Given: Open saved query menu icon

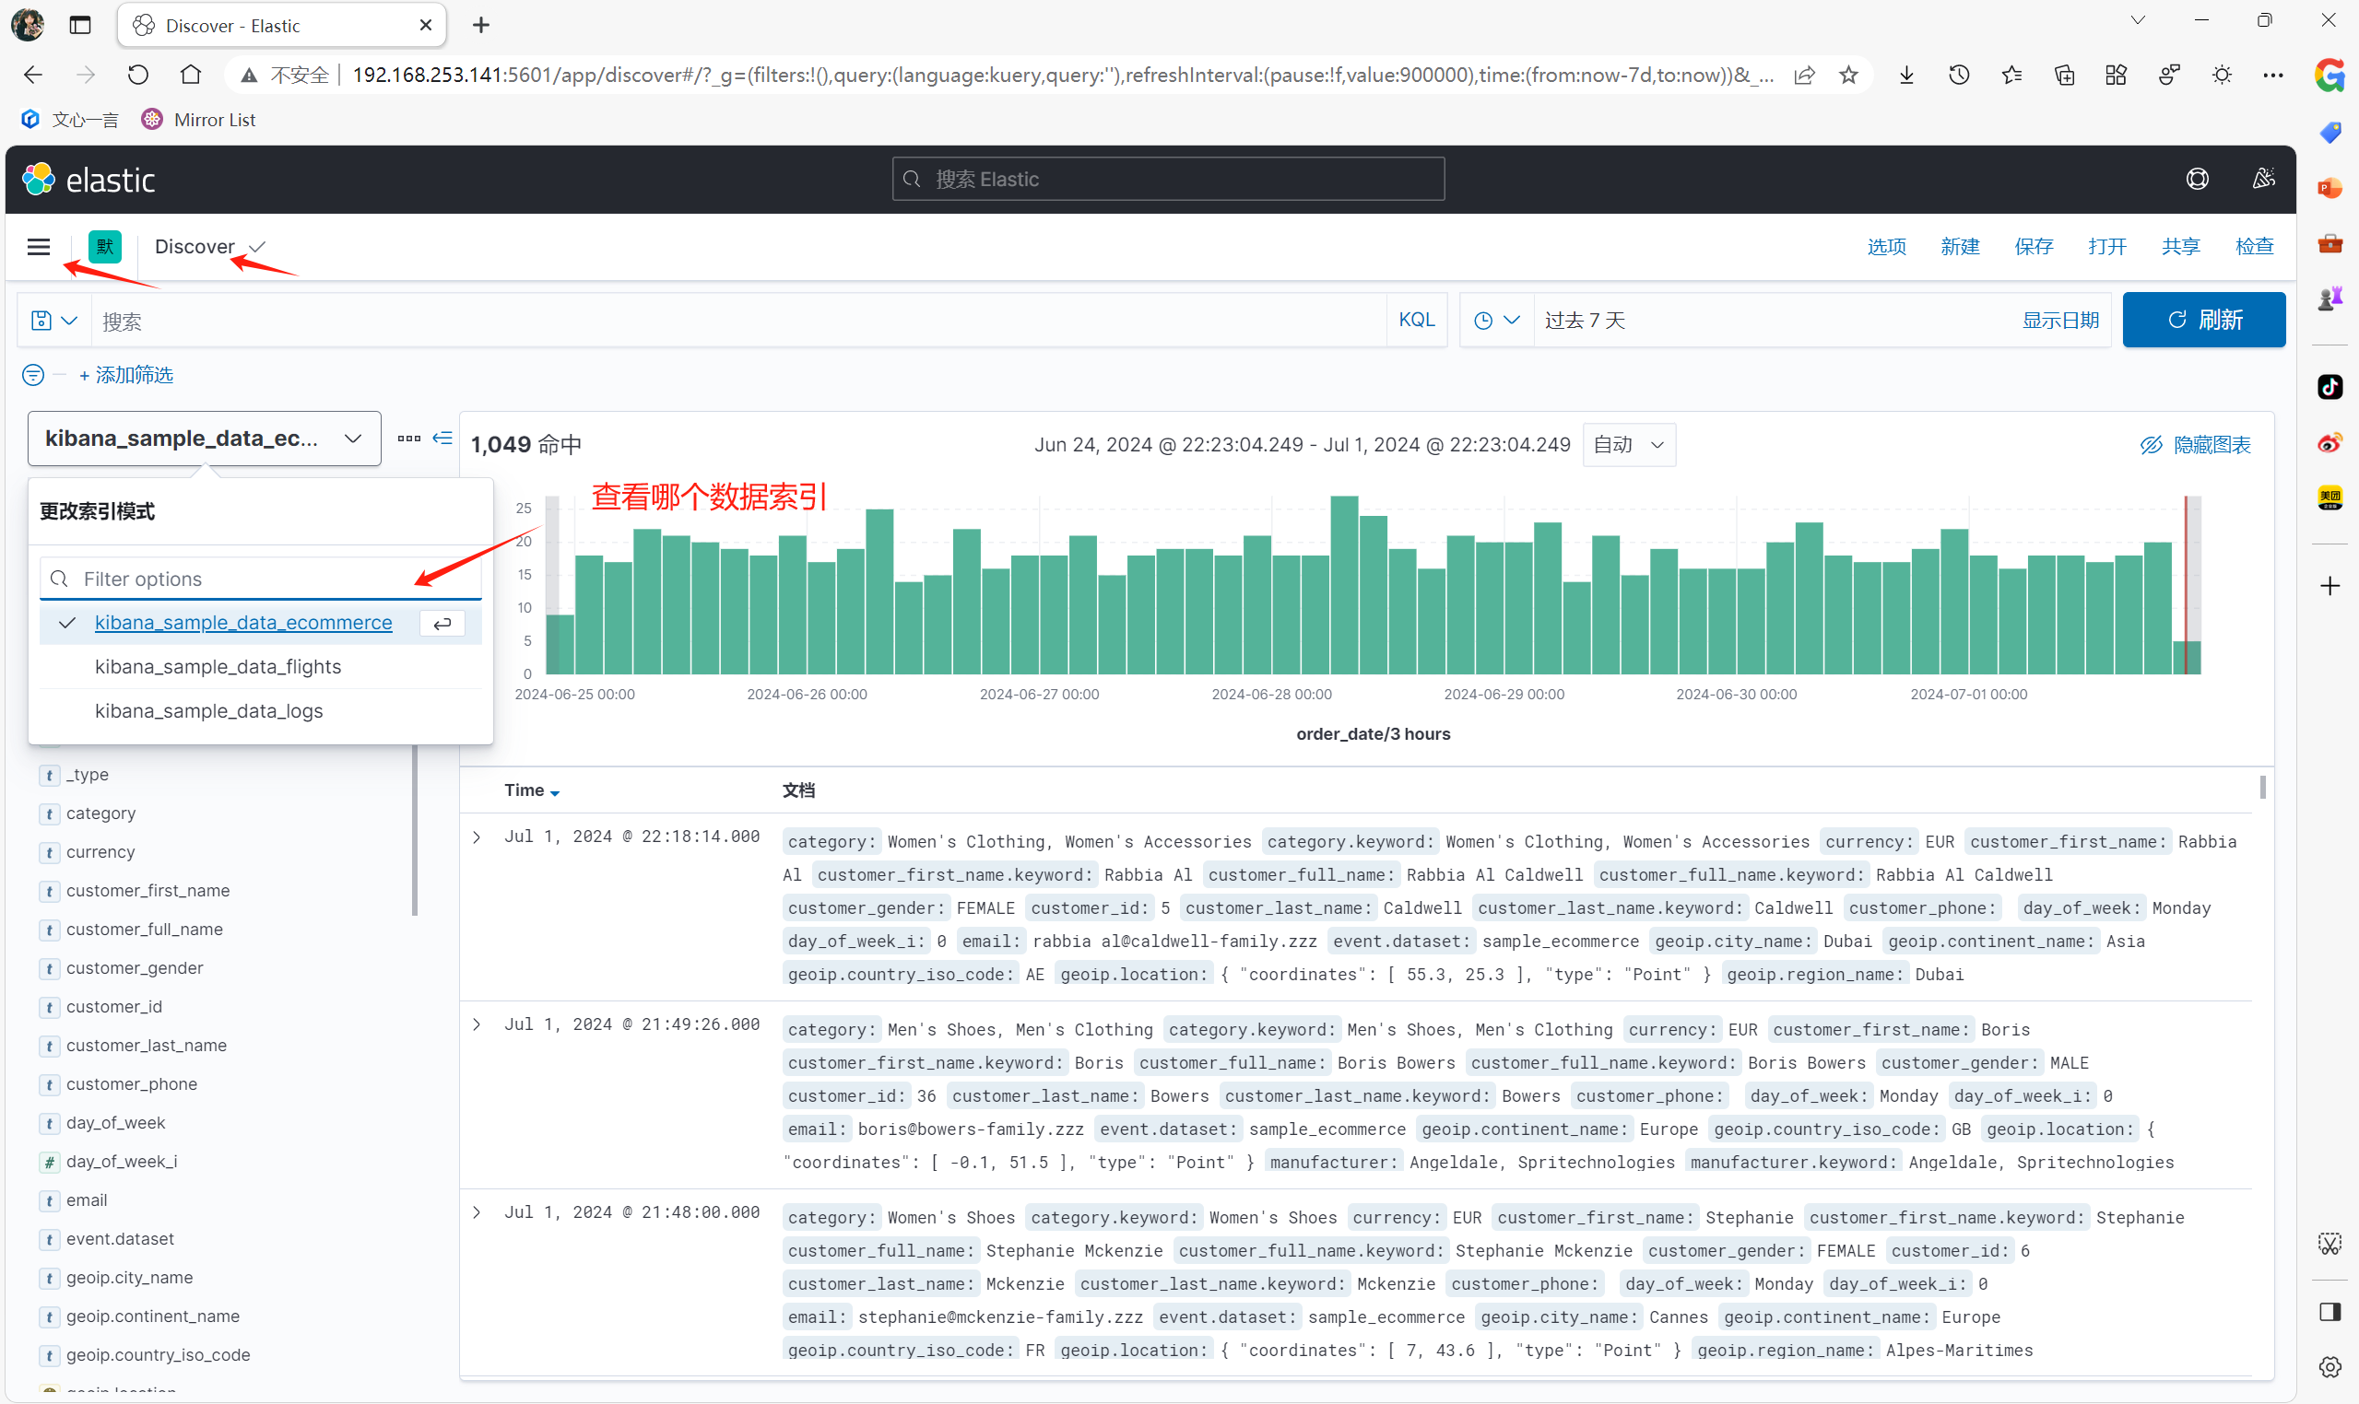Looking at the screenshot, I should point(54,321).
